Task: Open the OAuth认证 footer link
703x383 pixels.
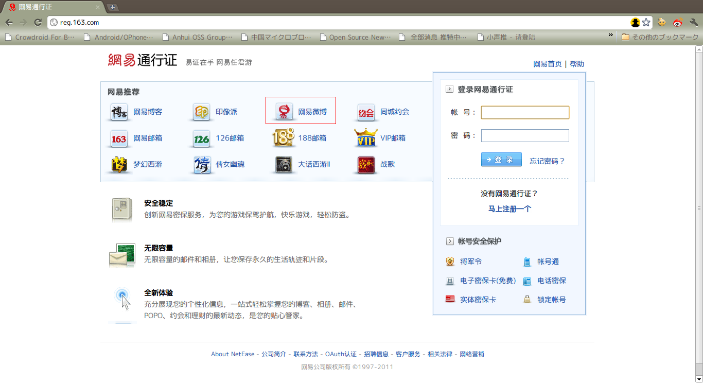Action: pos(341,354)
